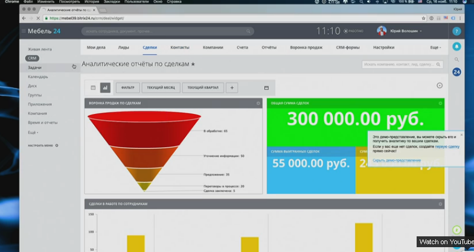Open the notifications bell icon
The height and width of the screenshot is (252, 474).
pos(456,46)
